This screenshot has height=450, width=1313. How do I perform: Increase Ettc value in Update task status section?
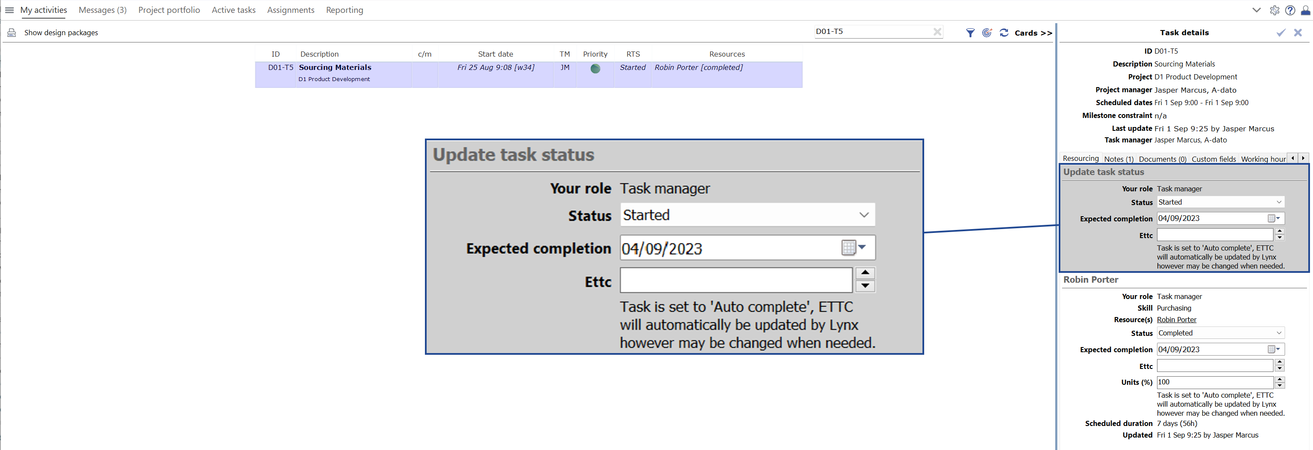[x=1279, y=232]
